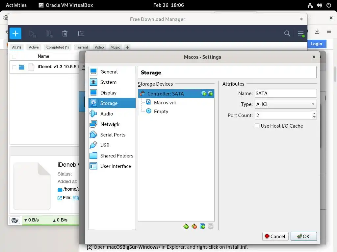337x252 pixels.
Task: Close the Macos - Settings dialog
Action: (x=314, y=57)
